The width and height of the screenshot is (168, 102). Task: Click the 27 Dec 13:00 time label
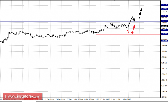point(72,99)
